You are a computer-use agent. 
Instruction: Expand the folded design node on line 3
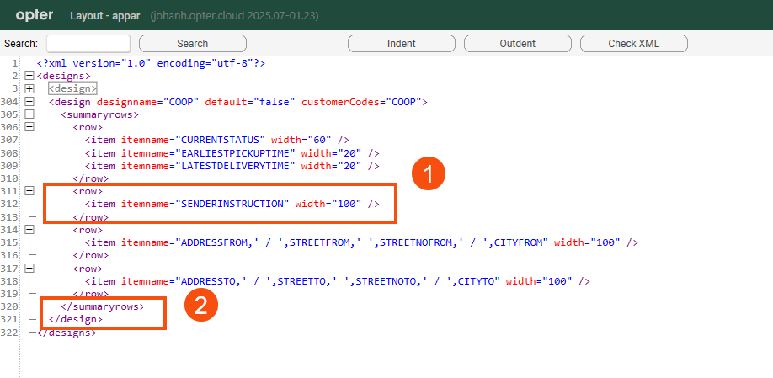[x=29, y=88]
